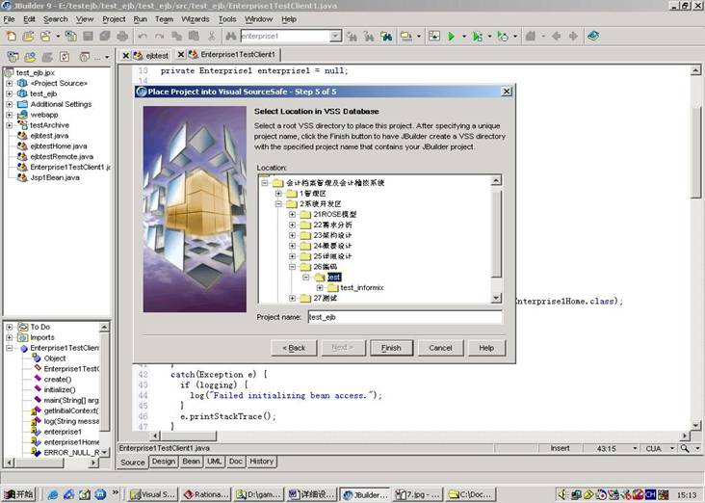This screenshot has height=503, width=705.
Task: Click the Redo toolbar icon
Action: click(160, 36)
